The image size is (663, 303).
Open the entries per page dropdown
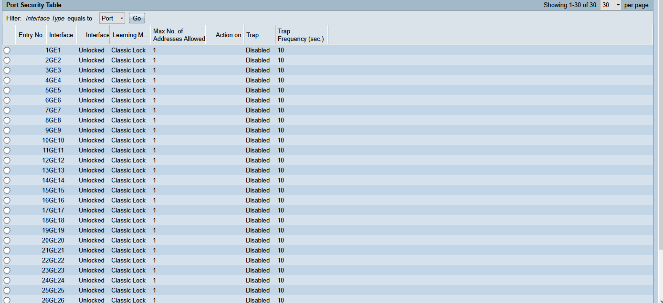(610, 5)
